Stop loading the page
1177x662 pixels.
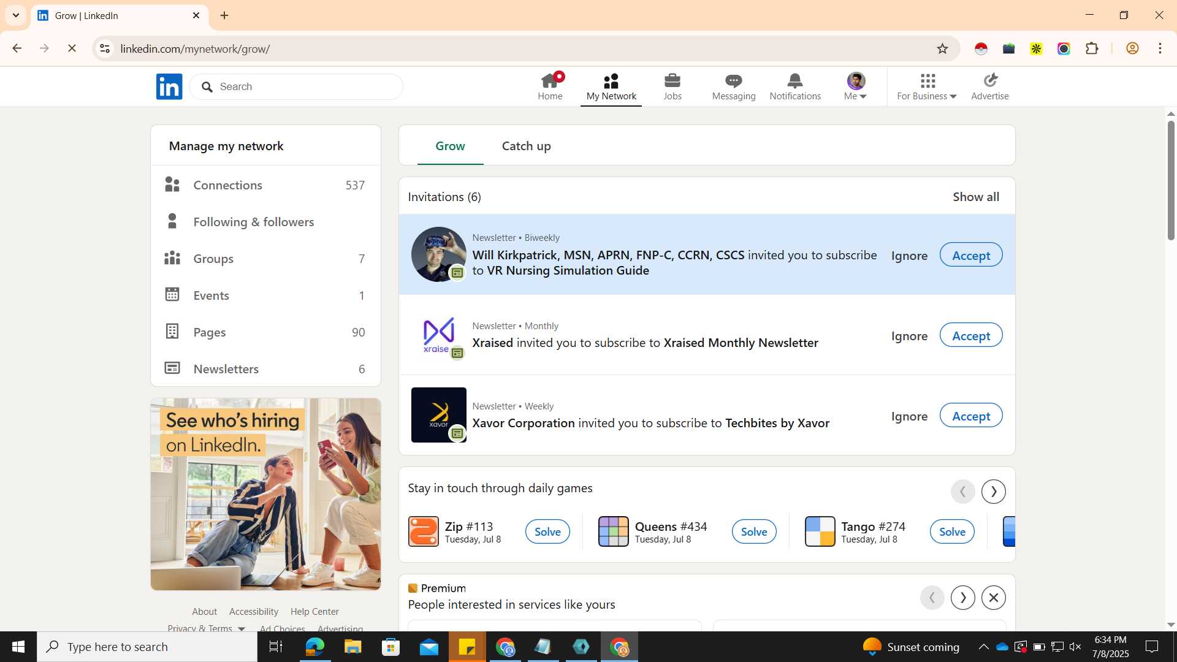tap(72, 48)
